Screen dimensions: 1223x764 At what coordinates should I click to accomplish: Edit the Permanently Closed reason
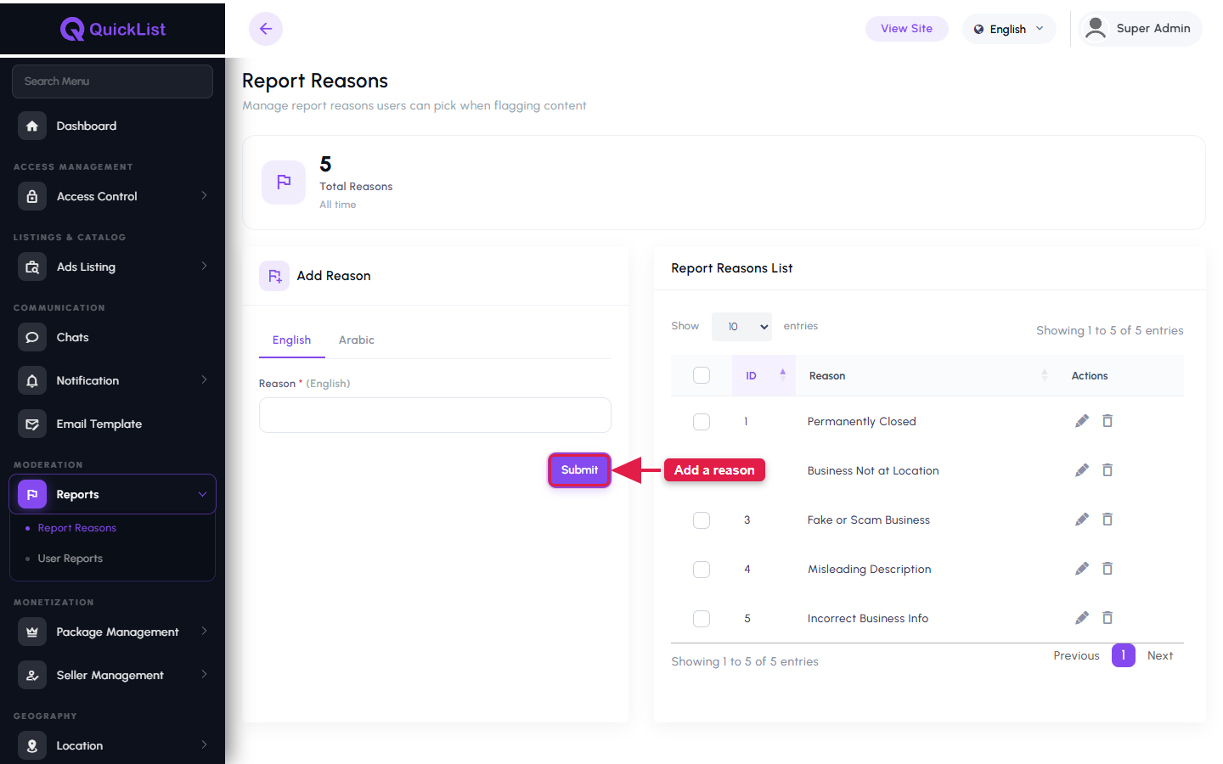click(1081, 421)
